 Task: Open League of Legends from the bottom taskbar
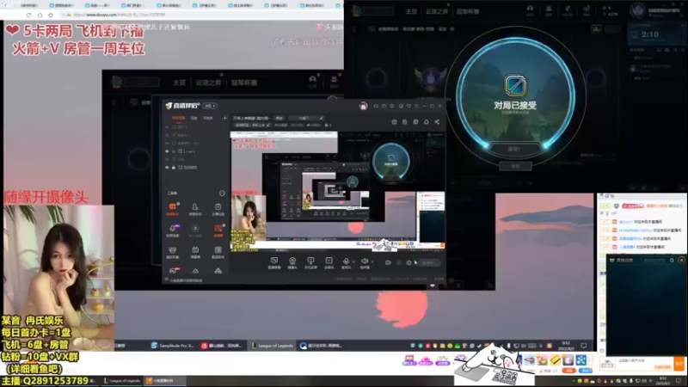tap(122, 381)
